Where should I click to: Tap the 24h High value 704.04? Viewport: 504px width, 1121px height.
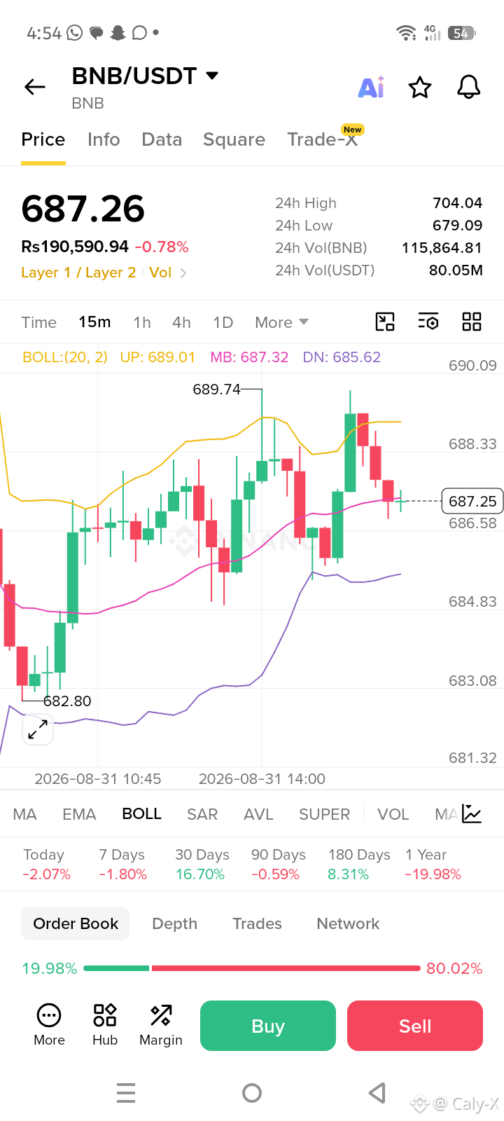pos(457,203)
